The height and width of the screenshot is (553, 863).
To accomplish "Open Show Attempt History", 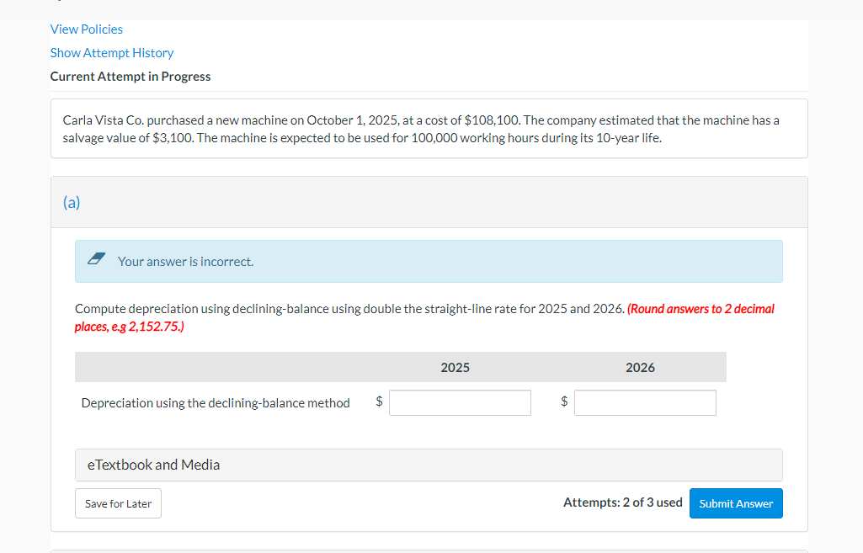I will coord(111,52).
